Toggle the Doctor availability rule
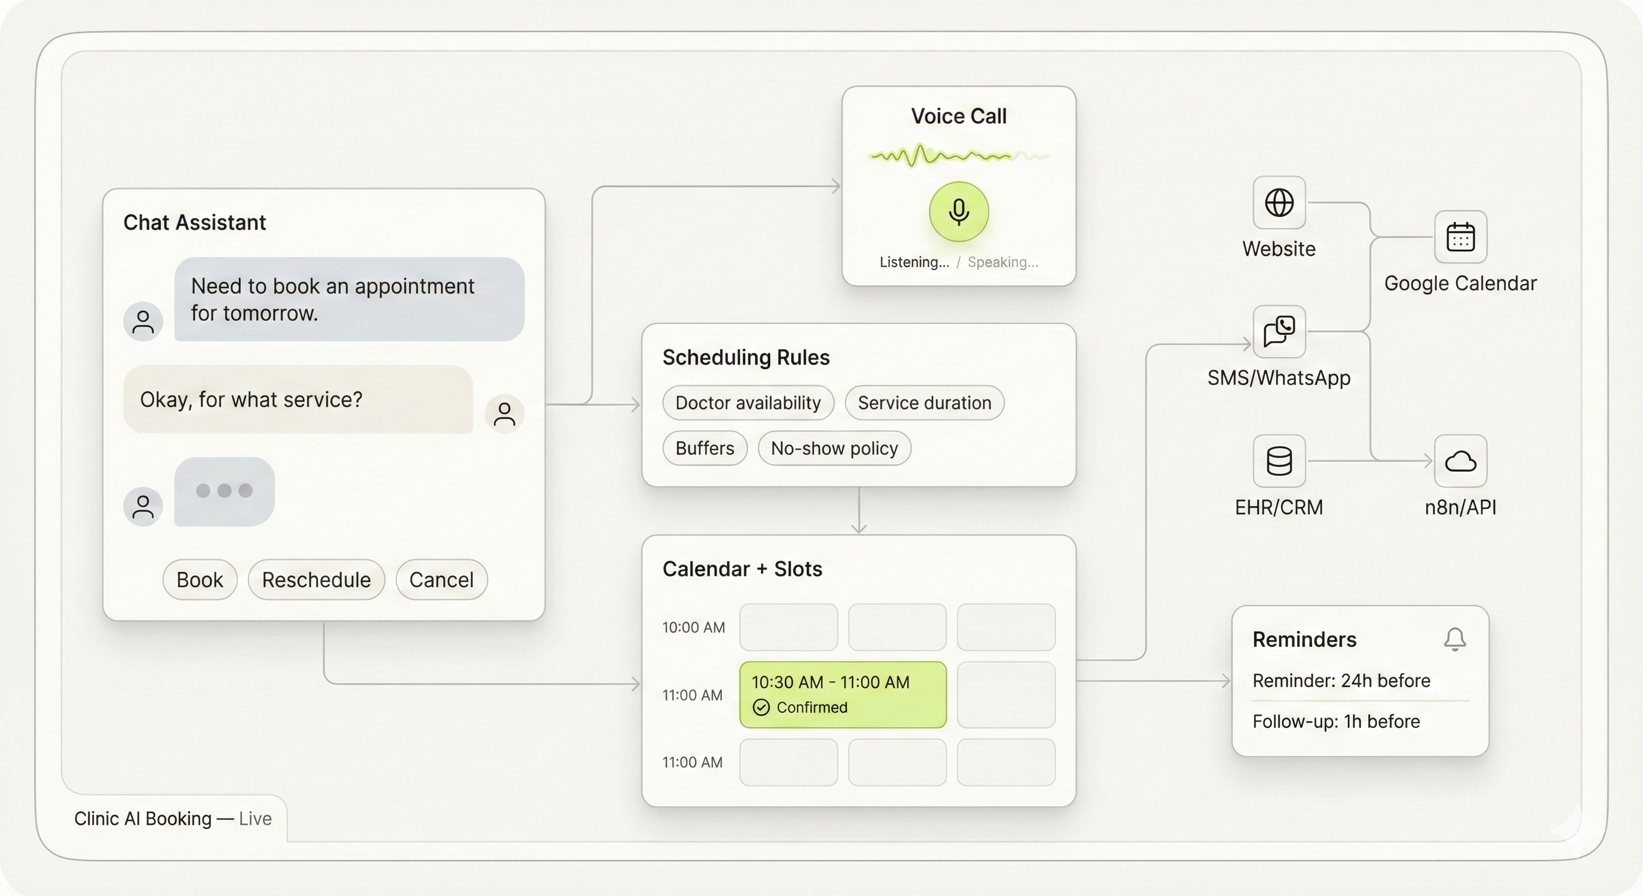This screenshot has height=896, width=1643. point(747,402)
